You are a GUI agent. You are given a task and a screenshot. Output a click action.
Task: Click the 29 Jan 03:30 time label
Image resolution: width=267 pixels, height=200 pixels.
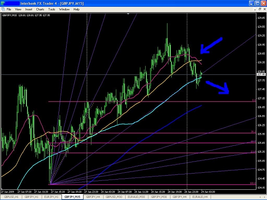coord(208,191)
